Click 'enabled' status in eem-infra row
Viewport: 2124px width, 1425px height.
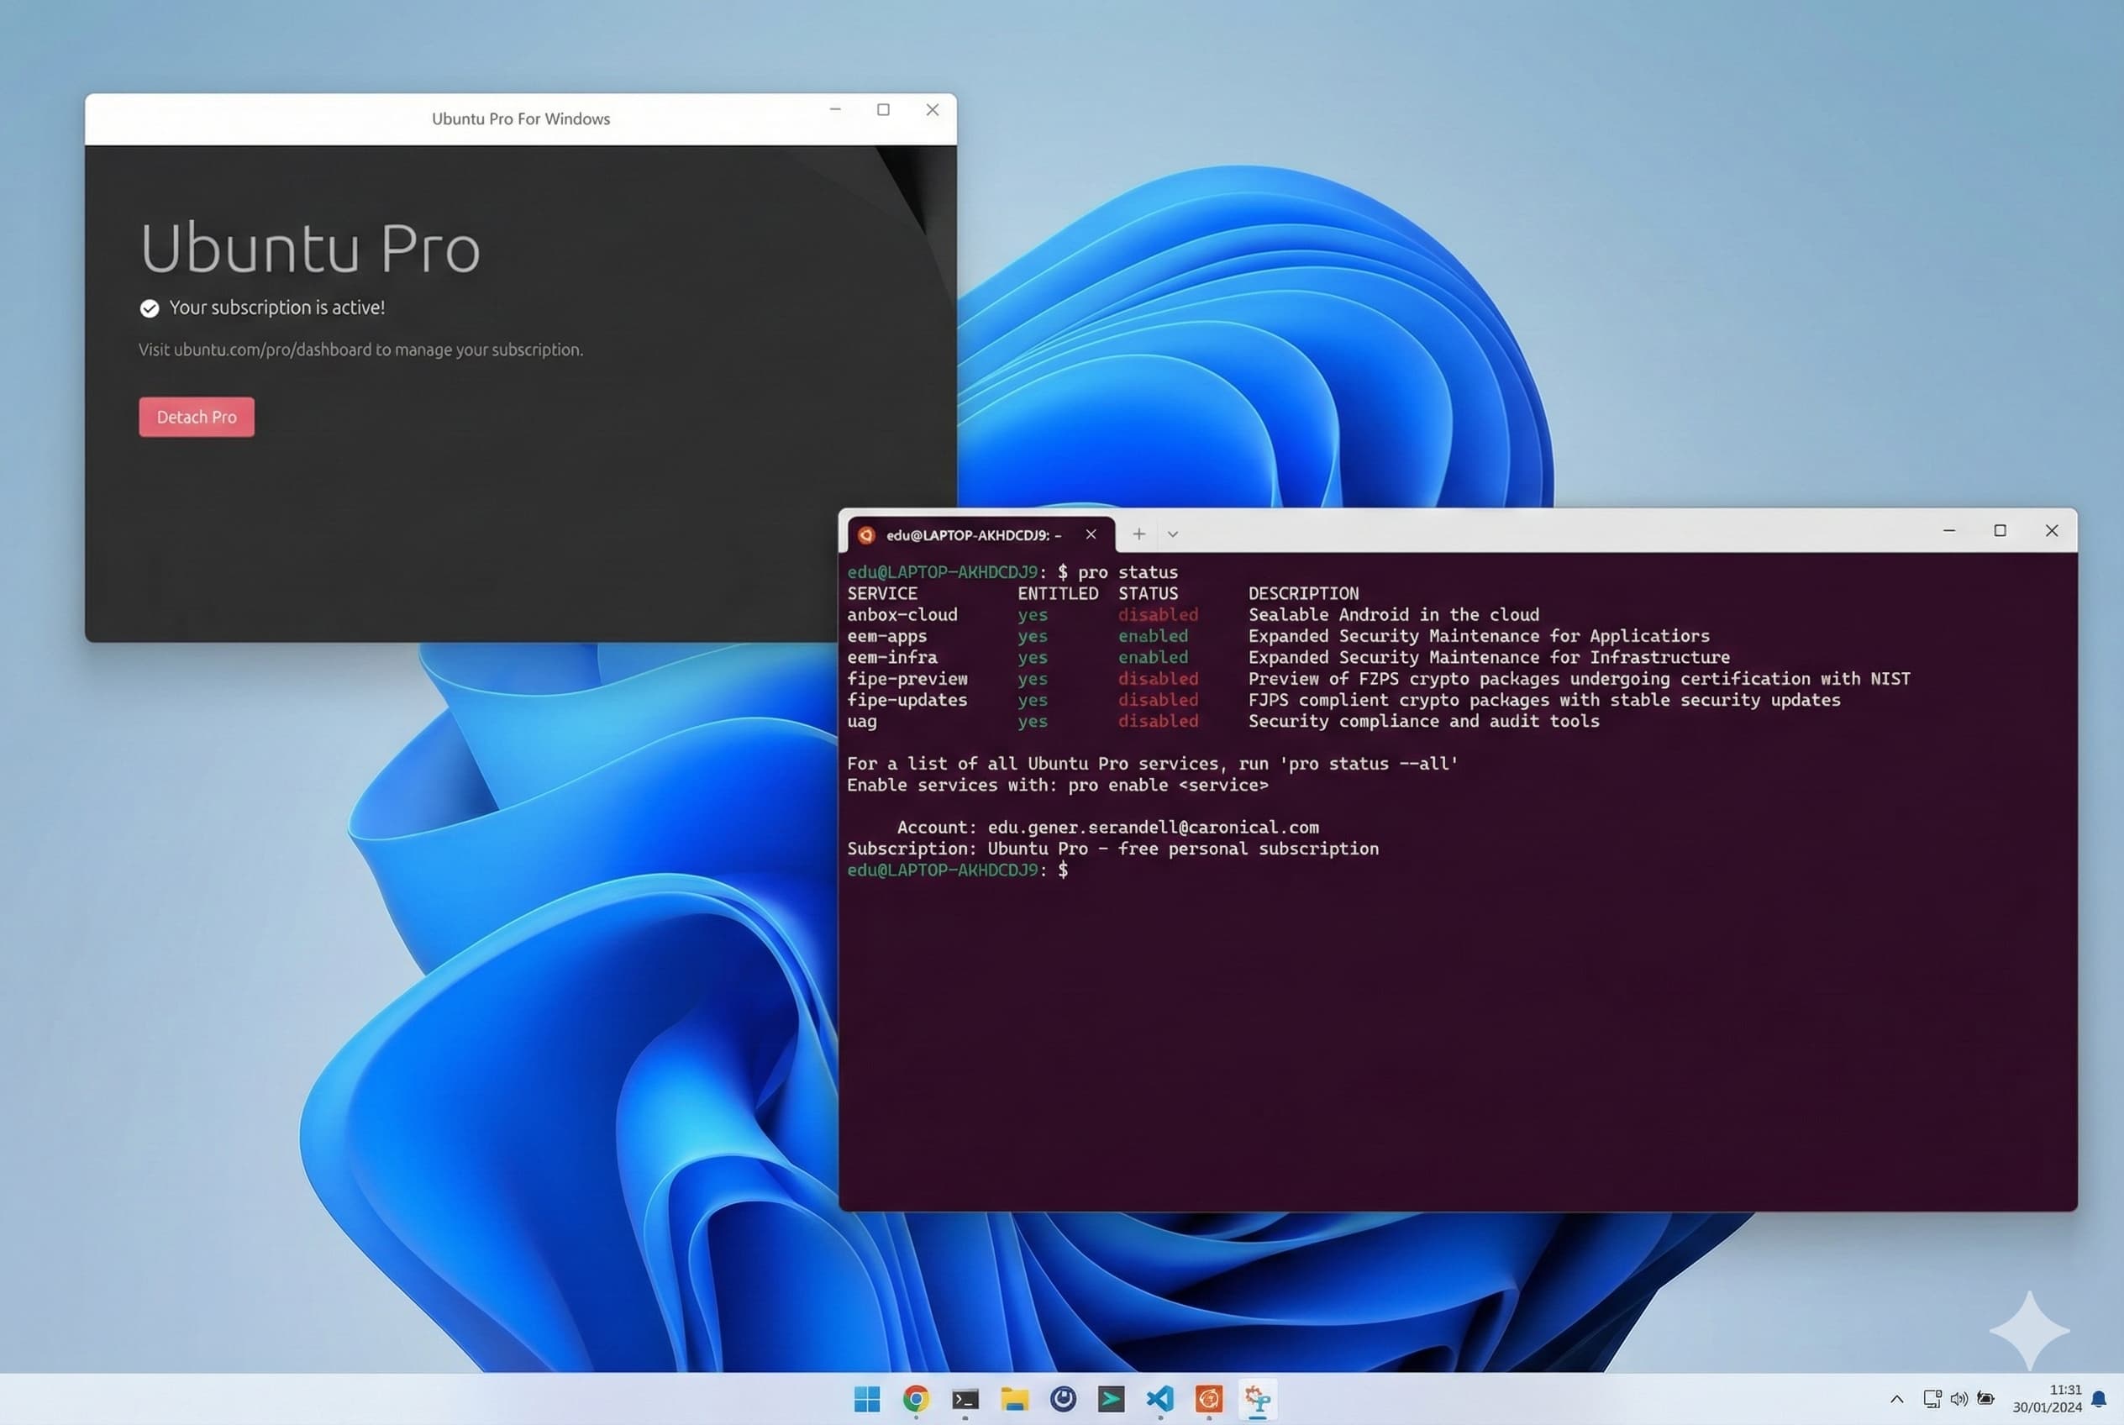click(x=1154, y=657)
